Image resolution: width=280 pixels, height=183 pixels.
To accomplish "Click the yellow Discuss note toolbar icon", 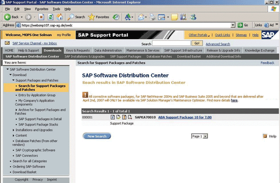I will click(x=174, y=17).
